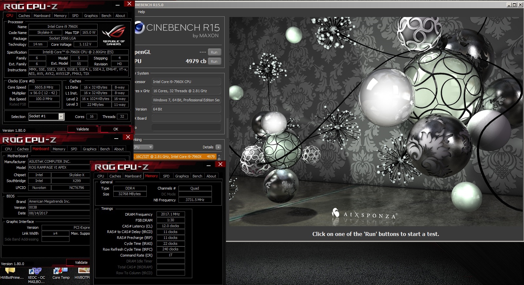Image resolution: width=524 pixels, height=285 pixels.
Task: Open the Socket #1 selection dropdown
Action: tap(61, 116)
